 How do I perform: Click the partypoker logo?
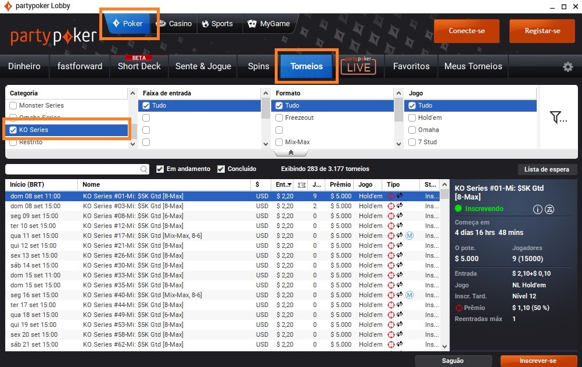pos(53,37)
